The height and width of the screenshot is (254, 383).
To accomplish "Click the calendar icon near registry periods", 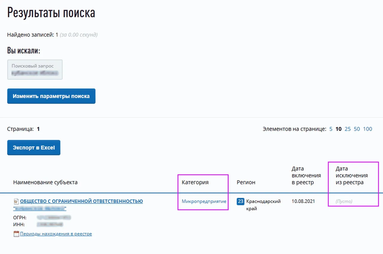I will pos(16,234).
